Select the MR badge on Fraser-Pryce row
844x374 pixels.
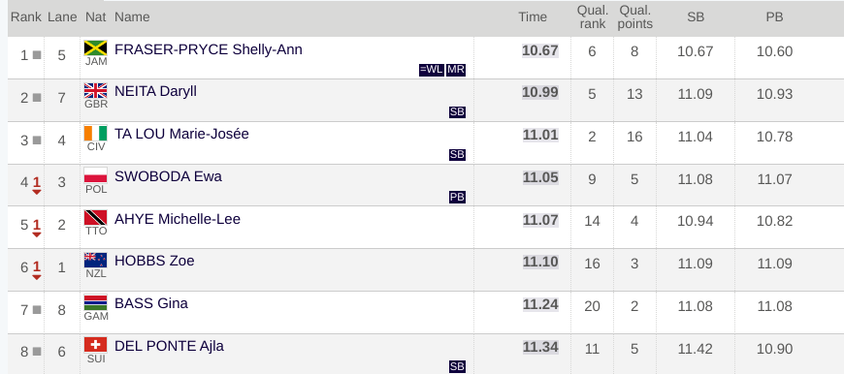click(456, 70)
